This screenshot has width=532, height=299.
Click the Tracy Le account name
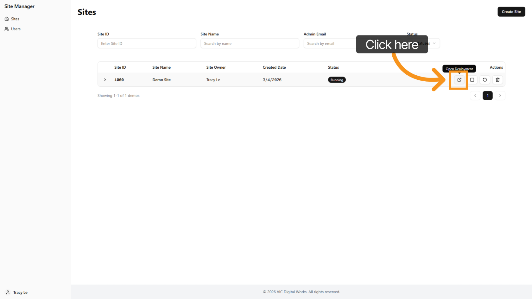pos(20,292)
